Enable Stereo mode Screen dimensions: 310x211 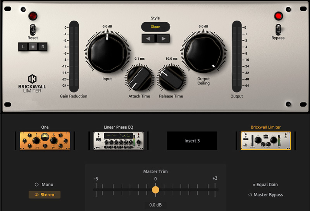click(44, 195)
